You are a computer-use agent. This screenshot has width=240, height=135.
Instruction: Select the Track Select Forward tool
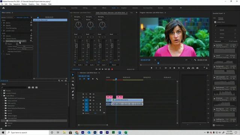pyautogui.click(x=73, y=78)
